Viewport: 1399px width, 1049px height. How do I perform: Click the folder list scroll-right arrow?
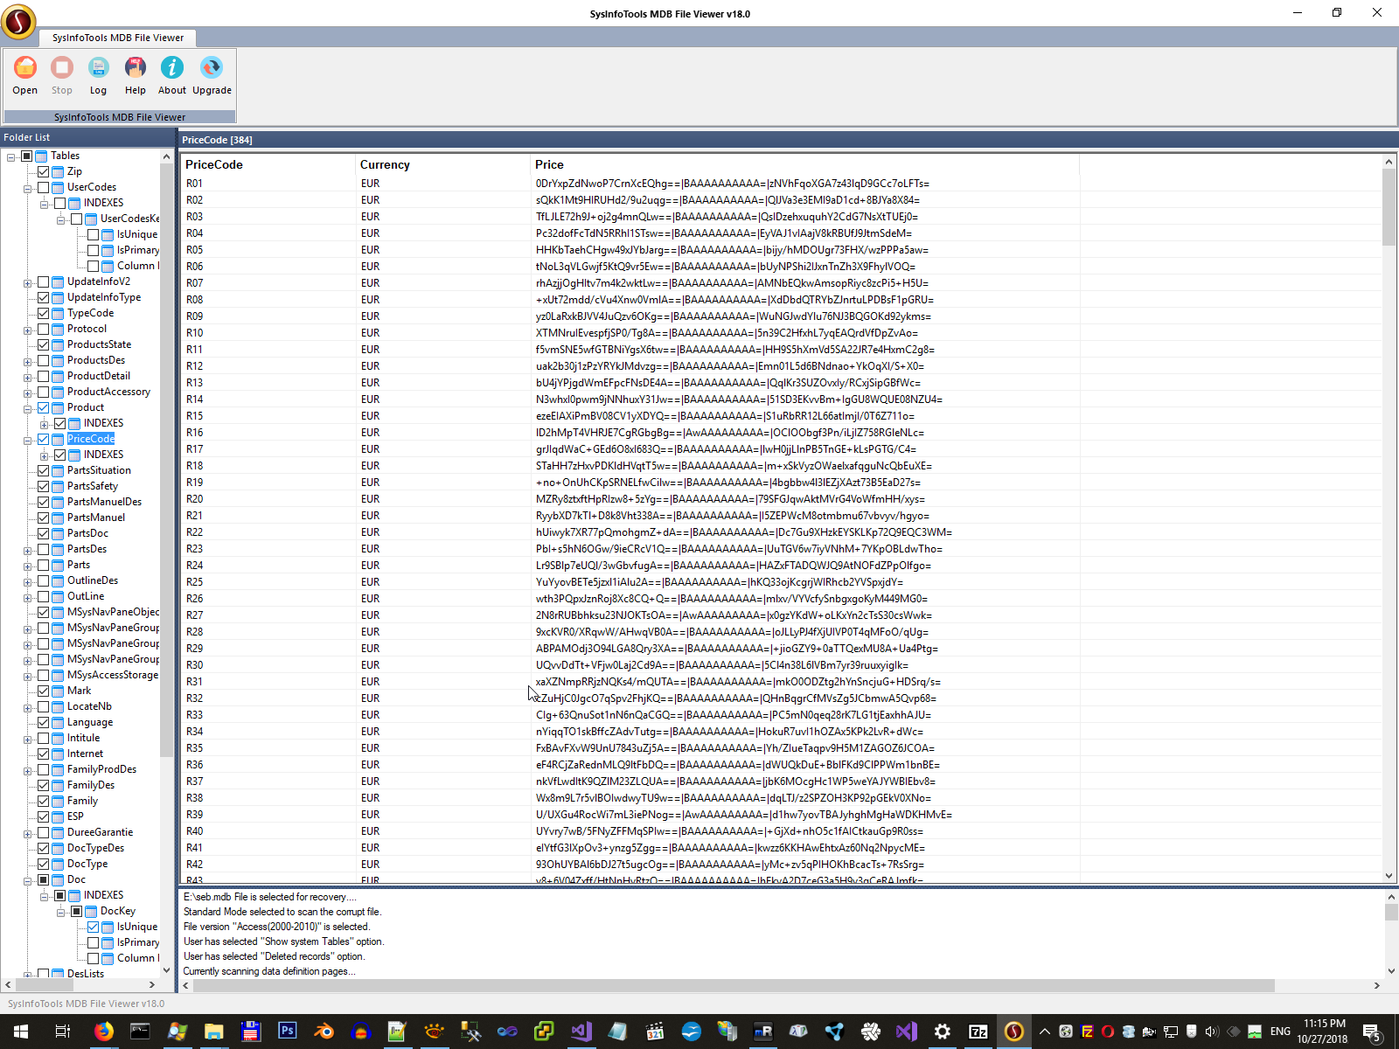point(152,985)
